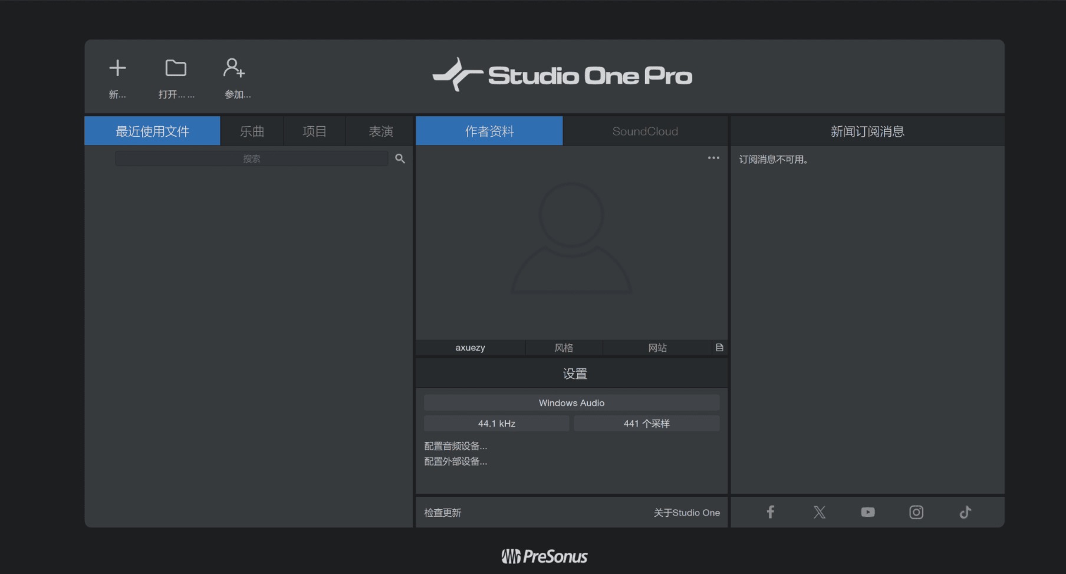Viewport: 1066px width, 574px height.
Task: Open the 44.1 kHz sample rate dropdown
Action: click(x=496, y=423)
